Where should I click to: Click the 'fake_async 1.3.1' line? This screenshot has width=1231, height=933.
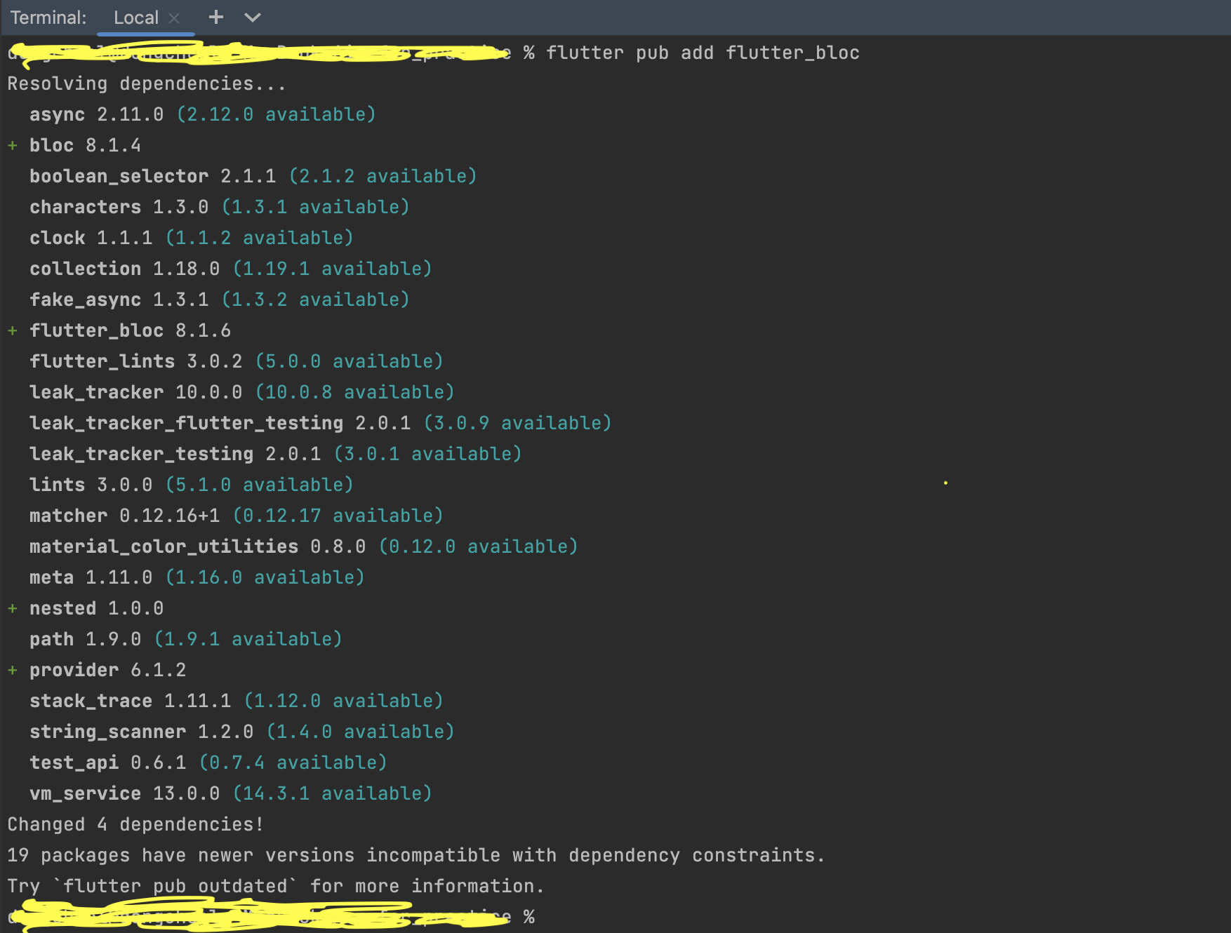point(220,300)
